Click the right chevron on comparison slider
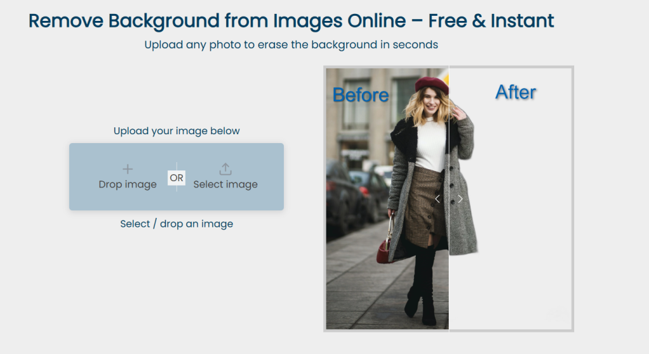Screen dimensions: 649x354 coord(460,199)
